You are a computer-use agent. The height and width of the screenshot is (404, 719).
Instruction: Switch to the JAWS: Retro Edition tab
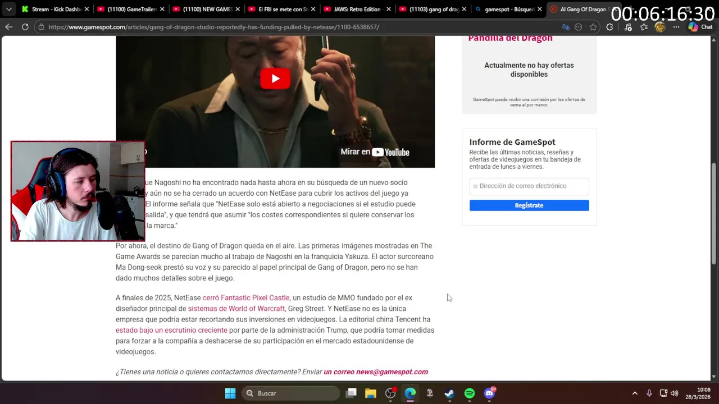tap(358, 9)
